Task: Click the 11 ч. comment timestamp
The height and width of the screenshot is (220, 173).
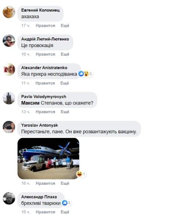Action: coord(25,83)
